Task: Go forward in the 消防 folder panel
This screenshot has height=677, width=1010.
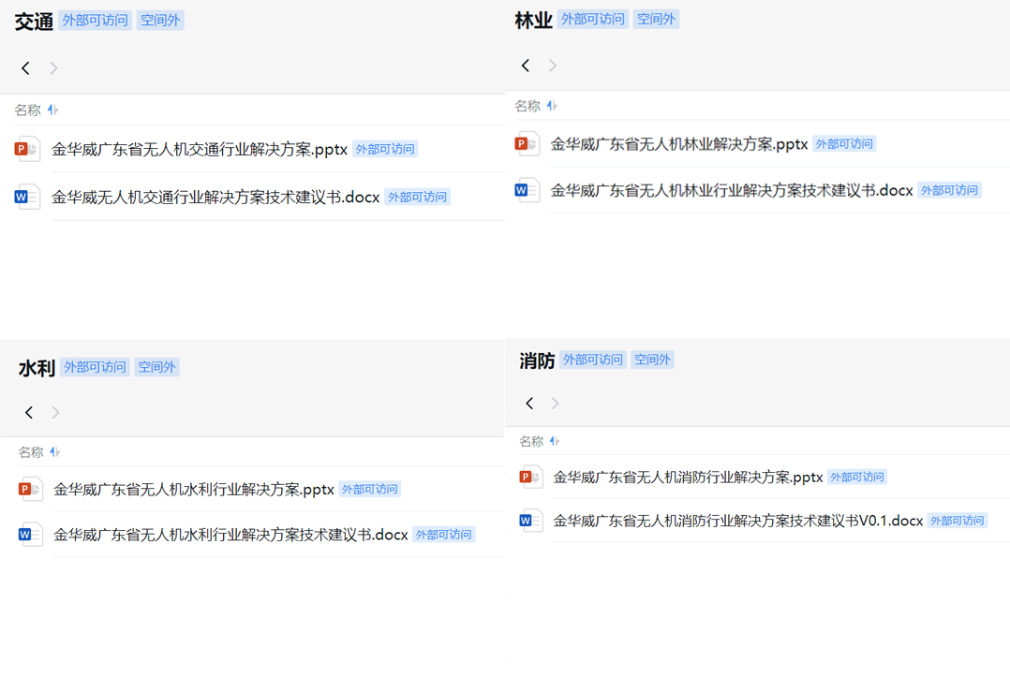Action: (556, 404)
